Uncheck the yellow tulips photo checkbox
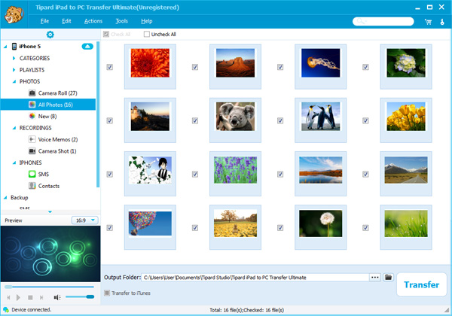This screenshot has width=452, height=316. click(x=365, y=120)
